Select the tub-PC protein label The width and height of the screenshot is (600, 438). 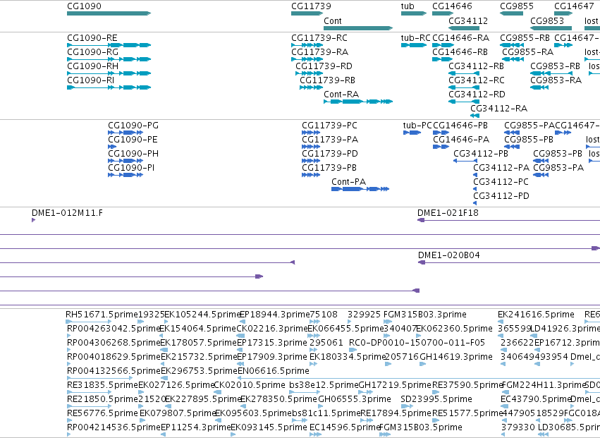point(417,126)
